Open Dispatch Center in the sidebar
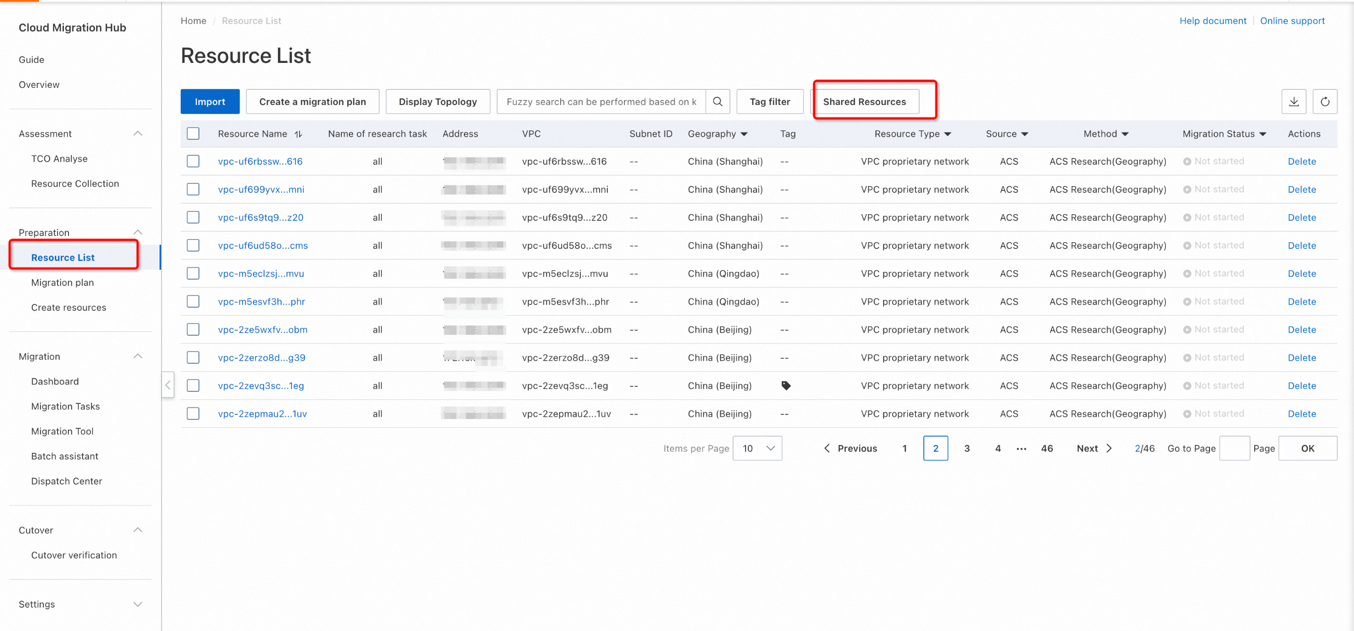The width and height of the screenshot is (1354, 631). [66, 481]
